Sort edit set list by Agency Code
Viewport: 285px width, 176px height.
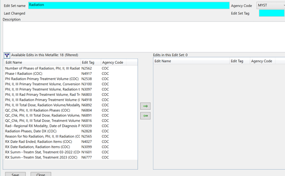[x=263, y=61]
